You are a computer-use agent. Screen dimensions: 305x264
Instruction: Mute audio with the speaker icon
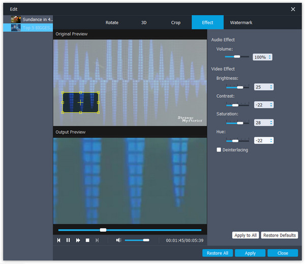118,240
